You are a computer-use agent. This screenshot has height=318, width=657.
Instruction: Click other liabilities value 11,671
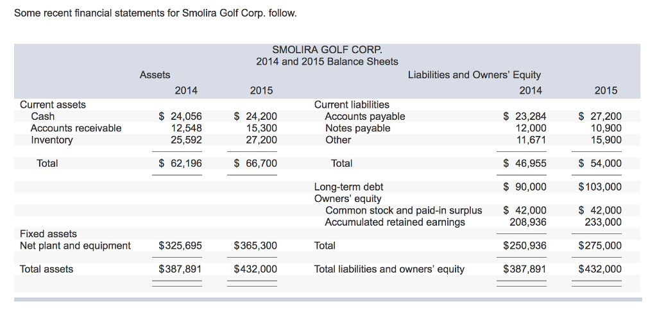coord(531,140)
